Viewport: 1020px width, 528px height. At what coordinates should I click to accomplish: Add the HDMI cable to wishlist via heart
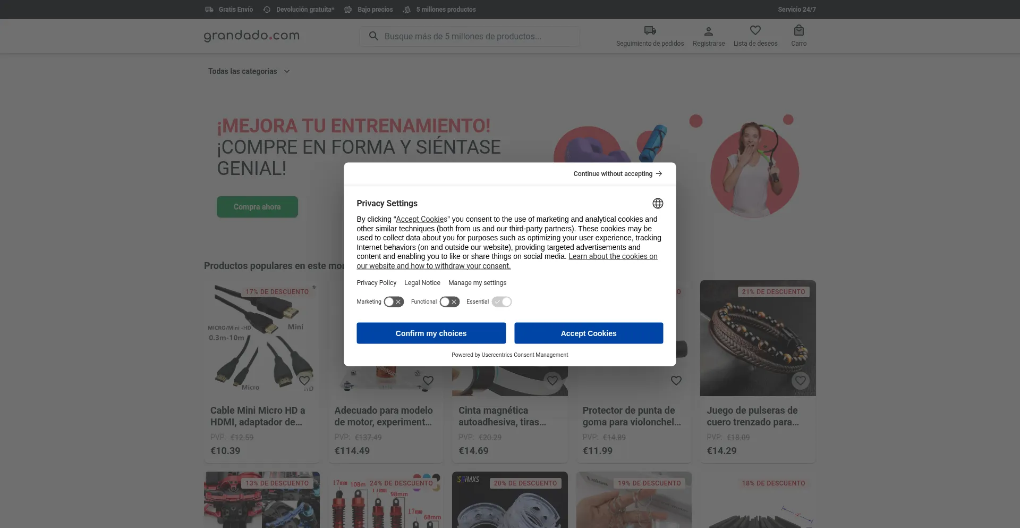pos(304,381)
